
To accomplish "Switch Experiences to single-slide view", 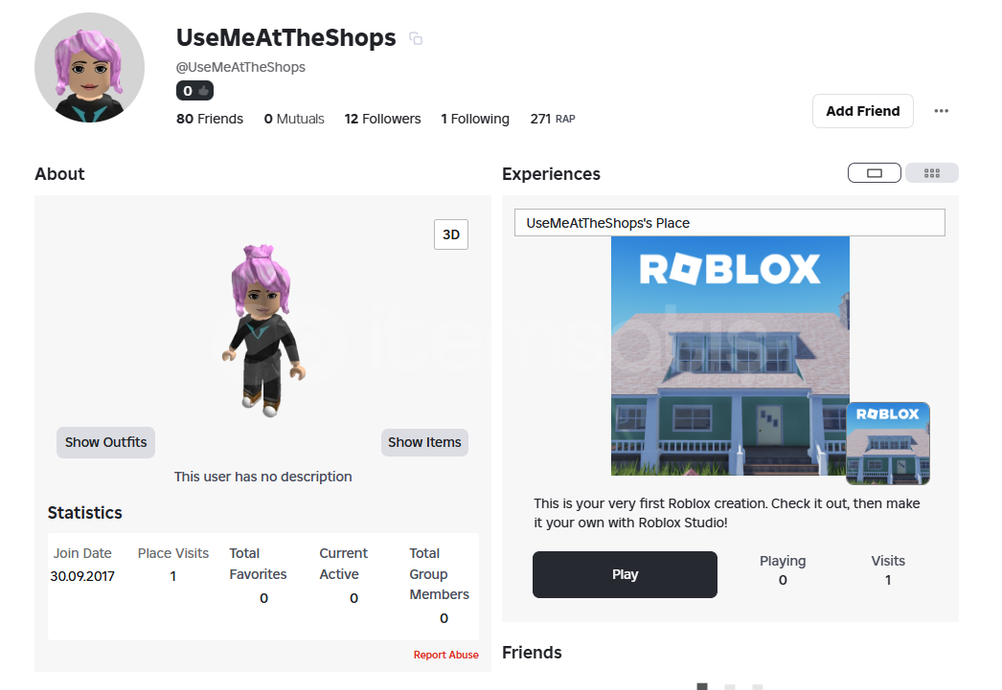I will tap(875, 173).
